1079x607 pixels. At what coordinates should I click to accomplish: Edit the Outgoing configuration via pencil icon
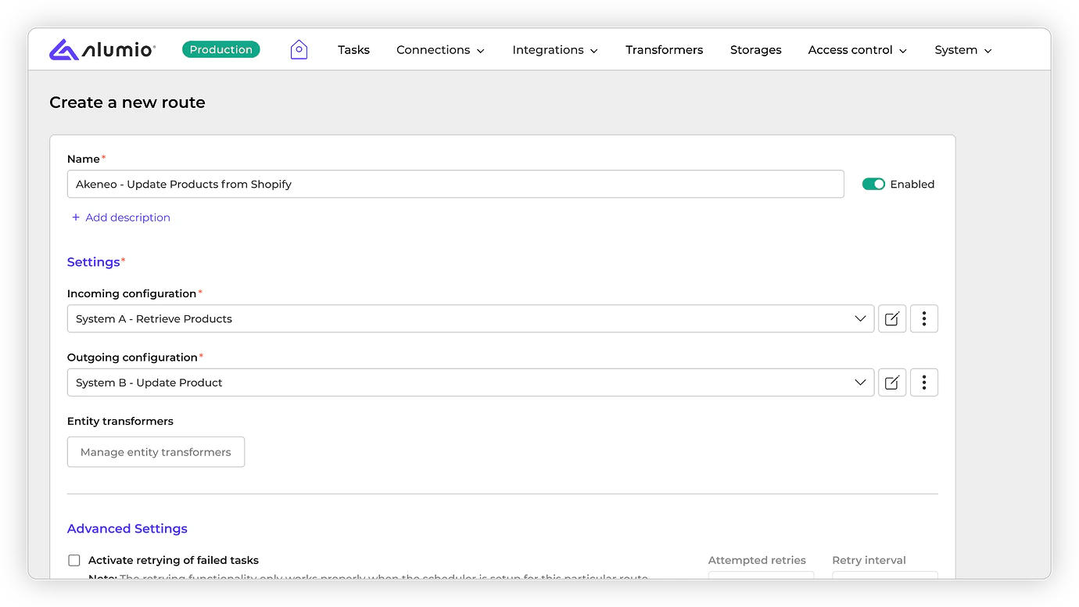(892, 383)
